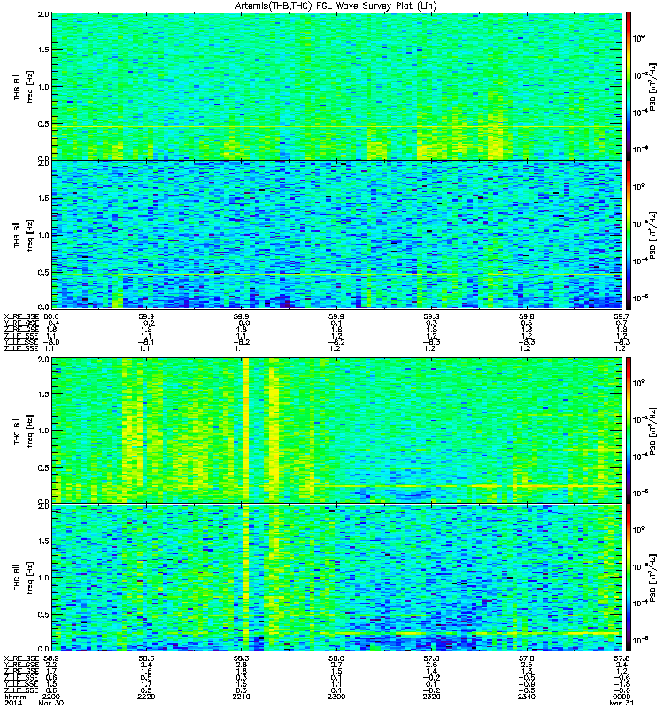Viewport: 664px width, 709px height.
Task: Click the 2300 time label on bottom axis
Action: (336, 697)
